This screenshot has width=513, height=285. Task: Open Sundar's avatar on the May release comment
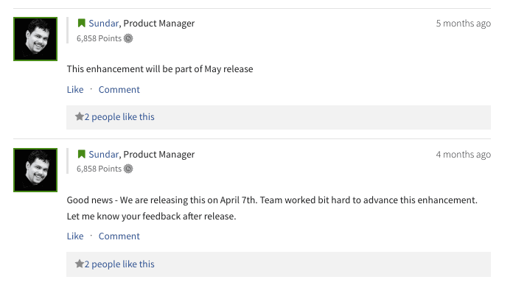[x=35, y=39]
